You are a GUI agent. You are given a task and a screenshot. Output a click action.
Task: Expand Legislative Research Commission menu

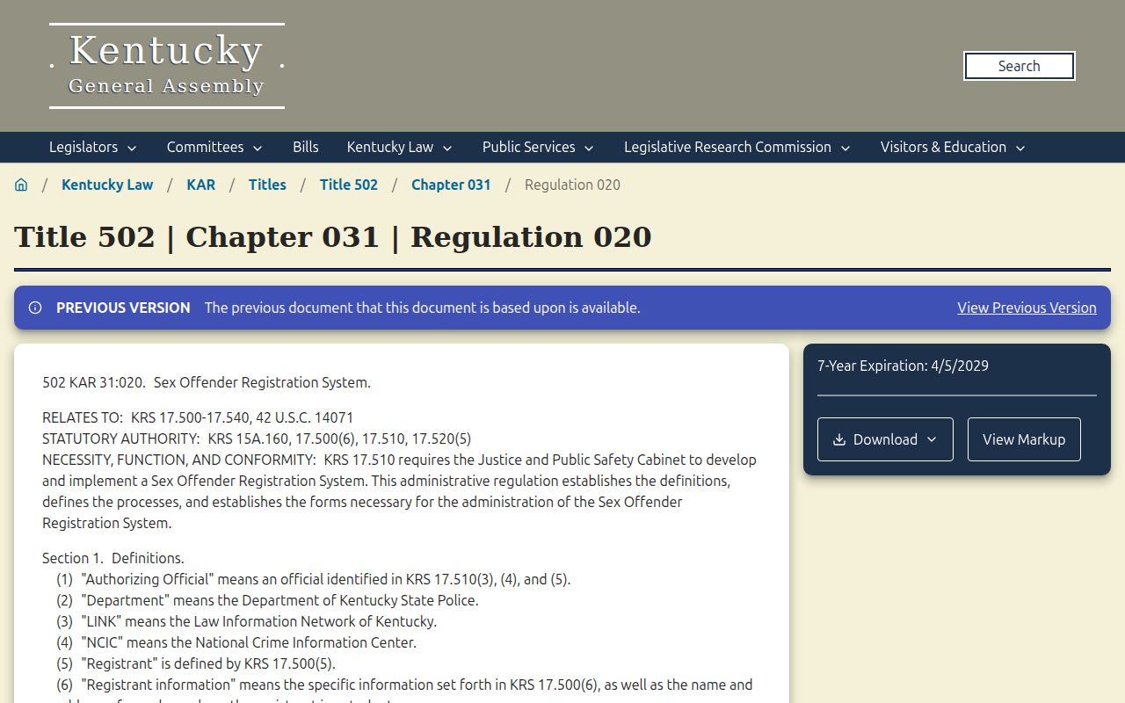[x=737, y=147]
